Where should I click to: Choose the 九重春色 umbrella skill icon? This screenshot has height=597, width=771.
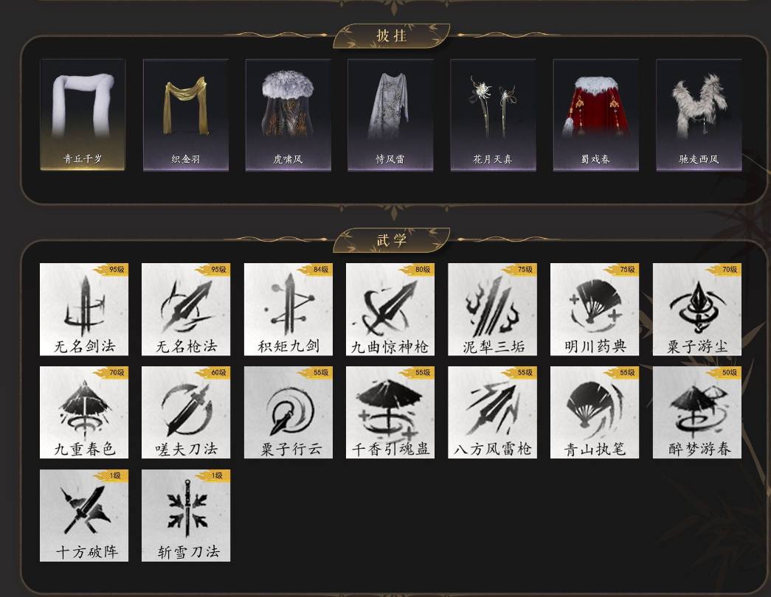click(x=84, y=412)
